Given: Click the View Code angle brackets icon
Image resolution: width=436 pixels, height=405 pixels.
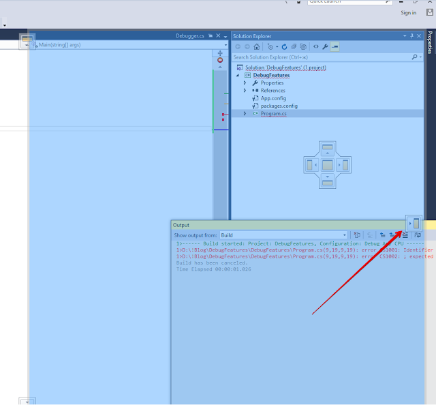Looking at the screenshot, I should [x=316, y=47].
